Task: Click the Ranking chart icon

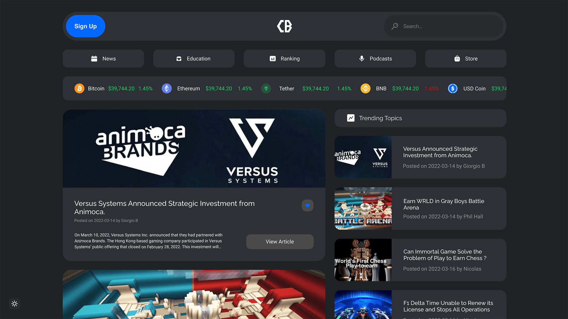Action: (273, 58)
